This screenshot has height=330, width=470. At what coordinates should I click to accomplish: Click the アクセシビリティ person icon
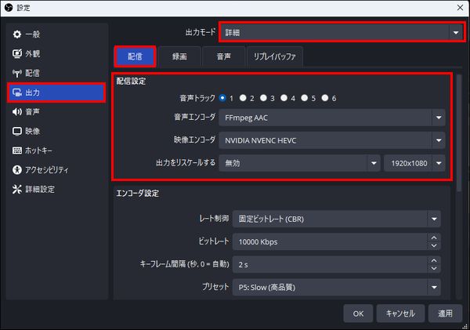coord(17,170)
